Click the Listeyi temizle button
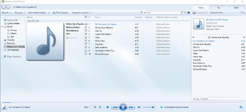The height and width of the screenshot is (112, 246). 216,13
